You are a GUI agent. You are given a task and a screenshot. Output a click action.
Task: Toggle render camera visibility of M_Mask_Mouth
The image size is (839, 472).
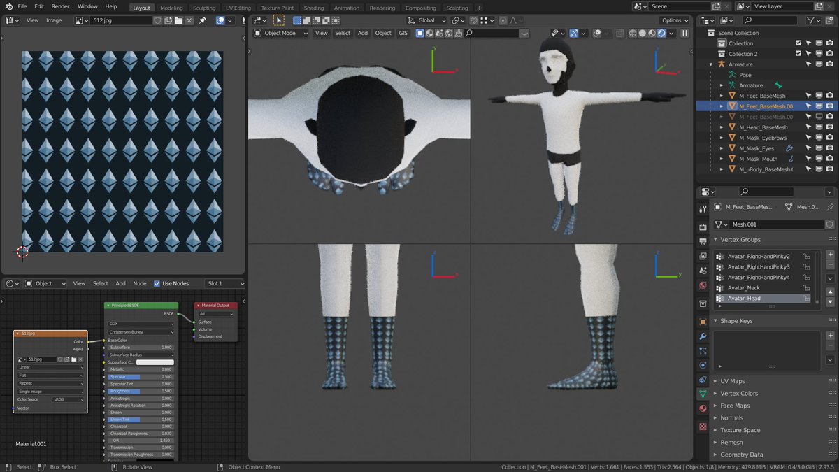coord(829,159)
